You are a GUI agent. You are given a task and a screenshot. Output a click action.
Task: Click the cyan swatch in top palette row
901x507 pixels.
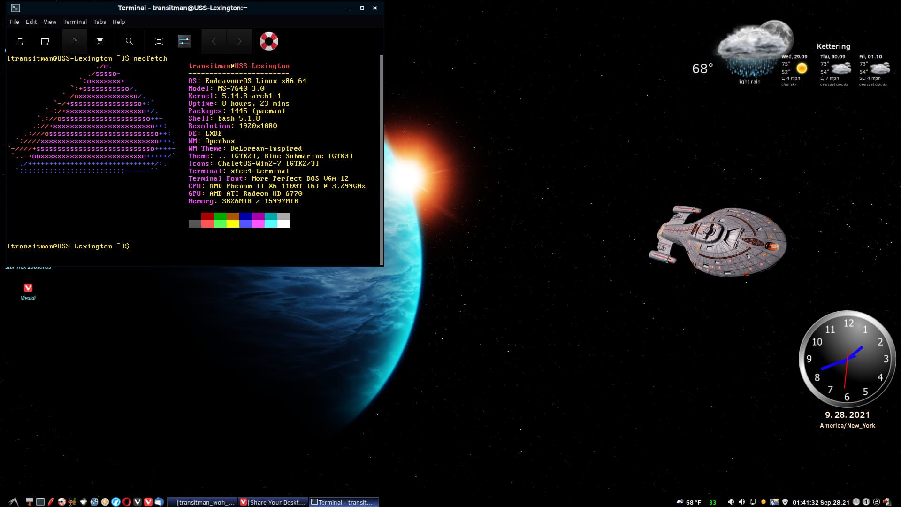[271, 216]
